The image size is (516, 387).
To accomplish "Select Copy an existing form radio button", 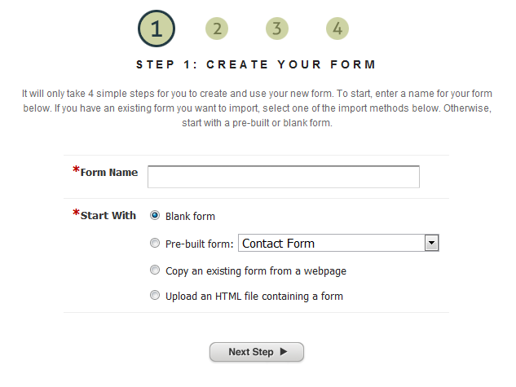I will click(155, 270).
